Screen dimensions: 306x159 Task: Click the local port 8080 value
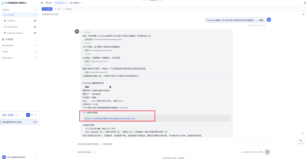pos(94,98)
